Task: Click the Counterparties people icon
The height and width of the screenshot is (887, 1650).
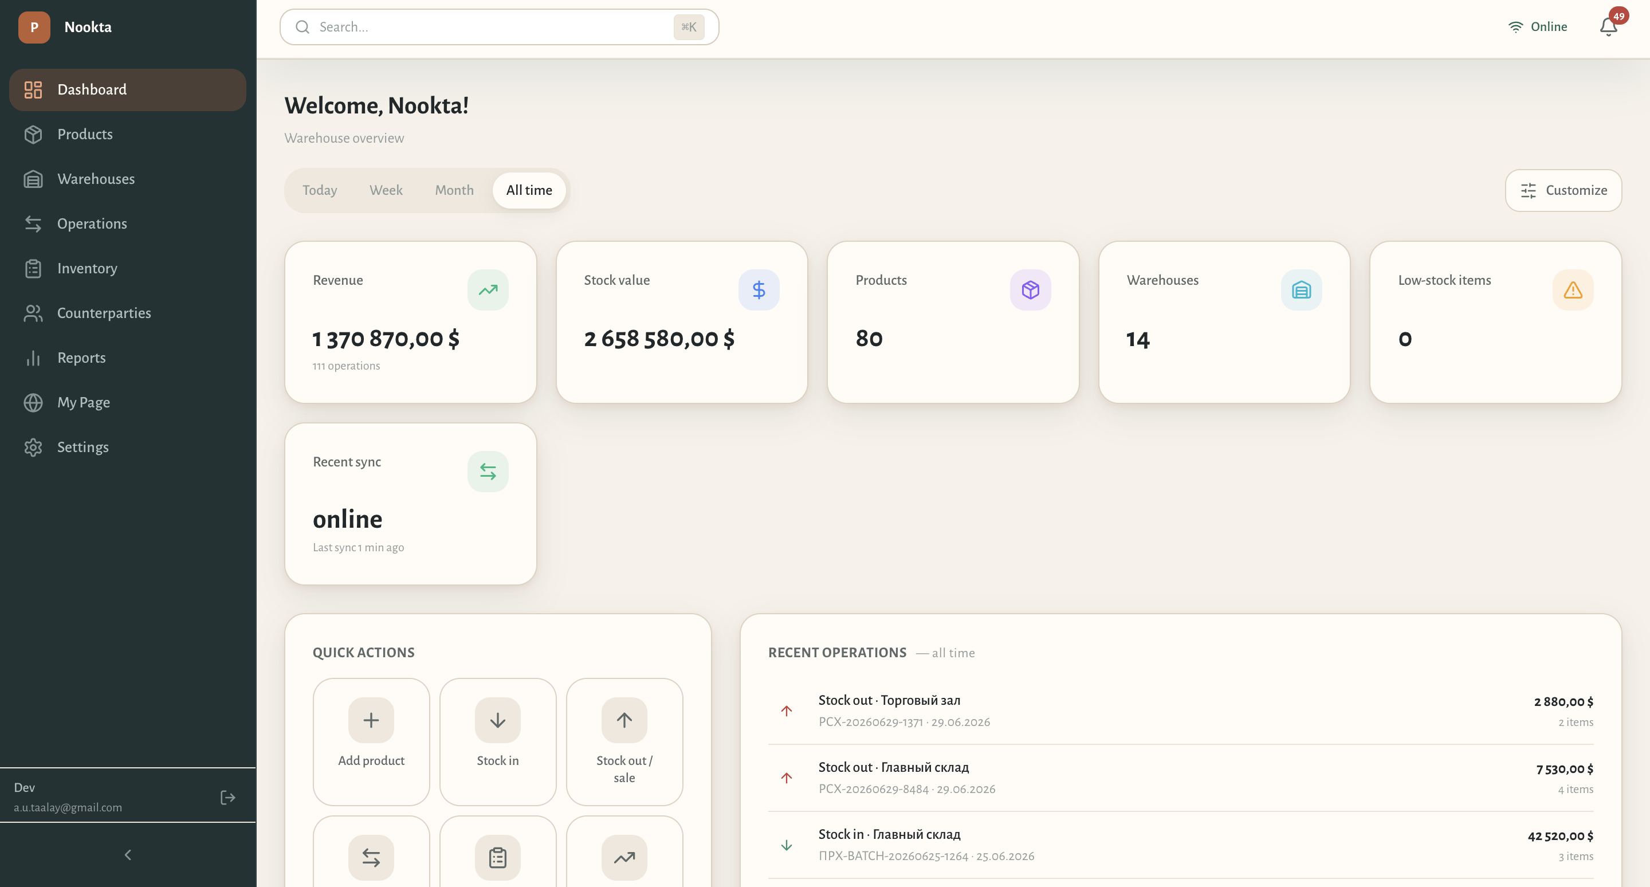Action: (33, 313)
